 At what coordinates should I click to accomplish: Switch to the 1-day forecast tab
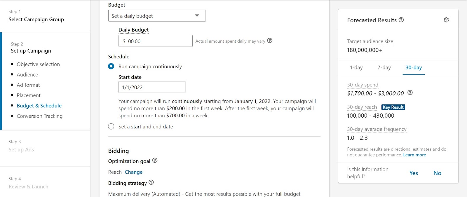pyautogui.click(x=356, y=67)
